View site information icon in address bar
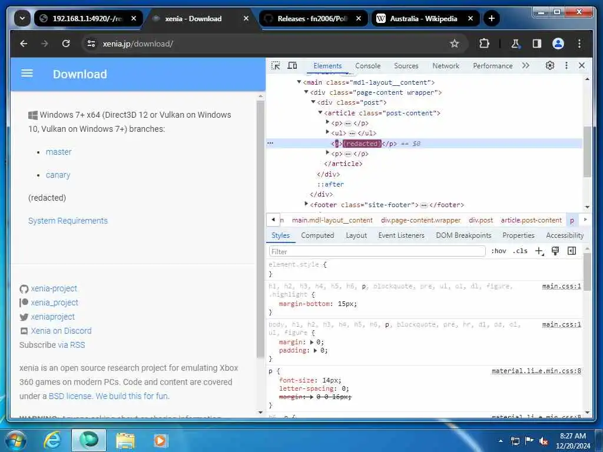 pos(91,44)
